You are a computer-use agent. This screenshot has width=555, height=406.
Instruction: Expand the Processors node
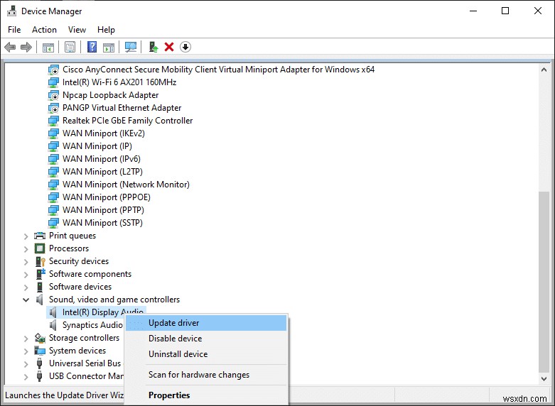(26, 248)
